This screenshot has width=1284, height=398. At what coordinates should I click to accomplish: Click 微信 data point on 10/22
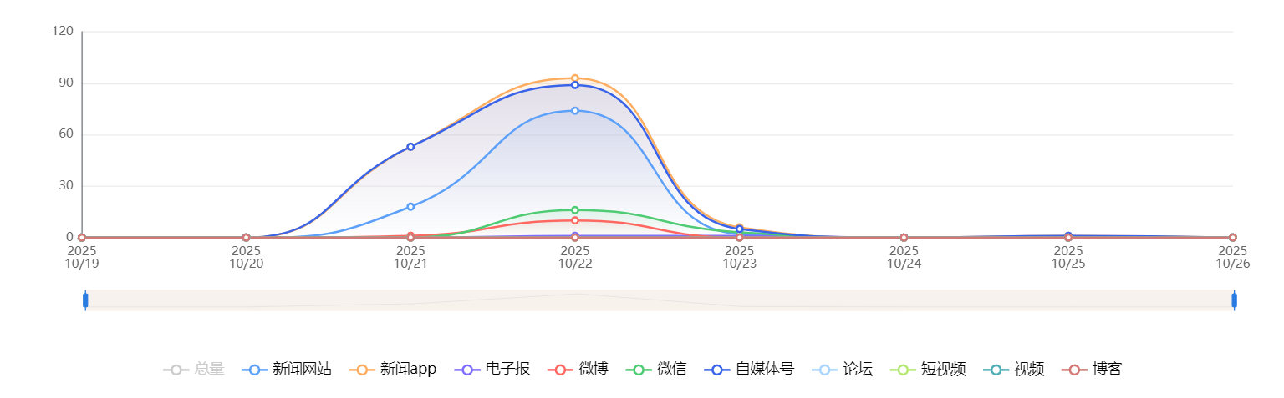click(x=575, y=210)
